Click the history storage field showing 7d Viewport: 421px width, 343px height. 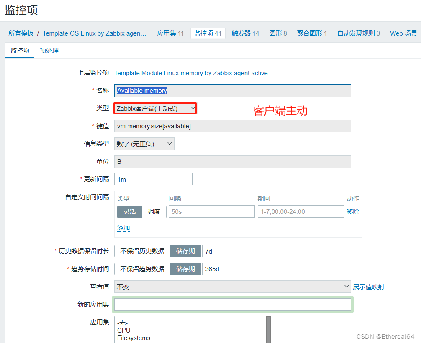tap(221, 251)
